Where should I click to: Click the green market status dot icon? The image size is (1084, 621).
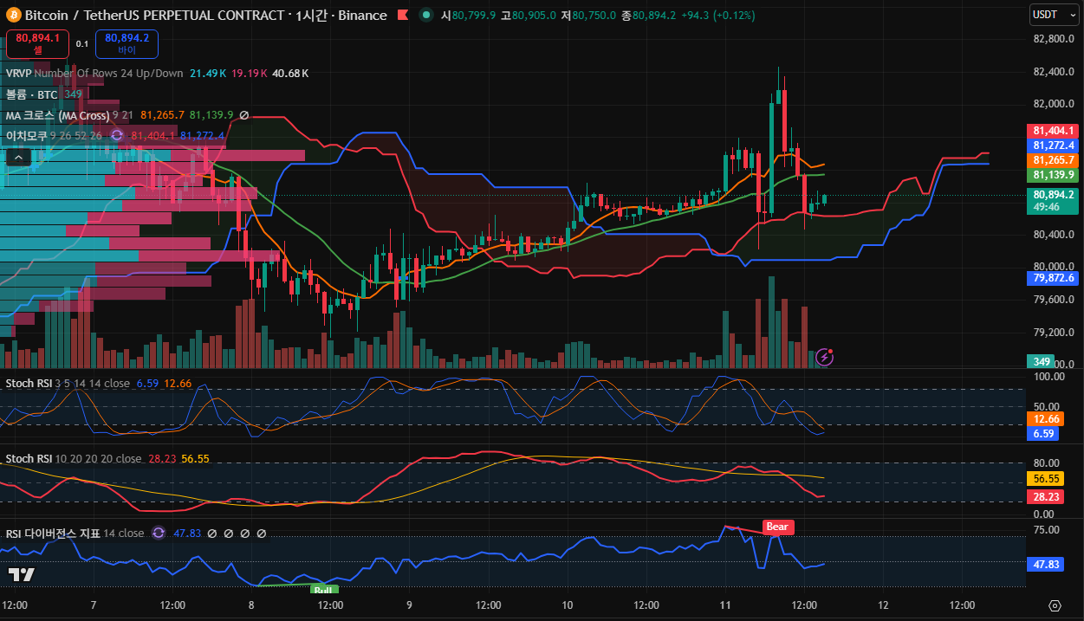[425, 15]
